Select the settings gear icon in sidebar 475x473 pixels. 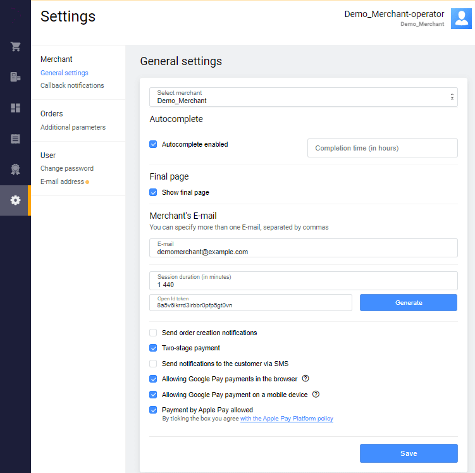pyautogui.click(x=15, y=200)
